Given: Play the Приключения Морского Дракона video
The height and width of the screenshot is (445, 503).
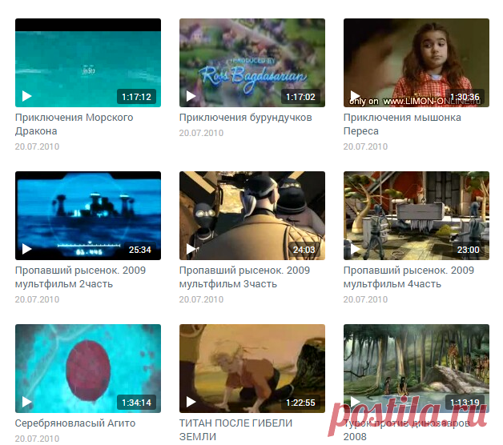Looking at the screenshot, I should click(x=27, y=96).
